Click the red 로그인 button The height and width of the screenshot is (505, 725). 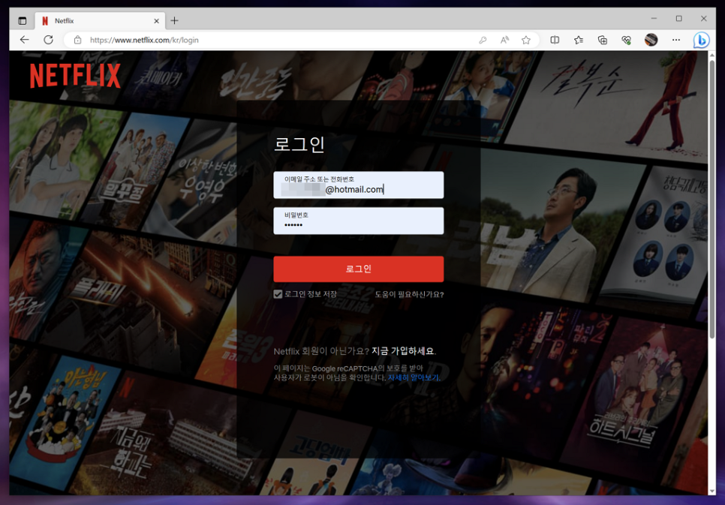pos(358,269)
